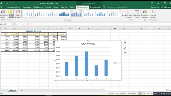Select the first chart style thumbnail

pyautogui.click(x=27, y=14)
